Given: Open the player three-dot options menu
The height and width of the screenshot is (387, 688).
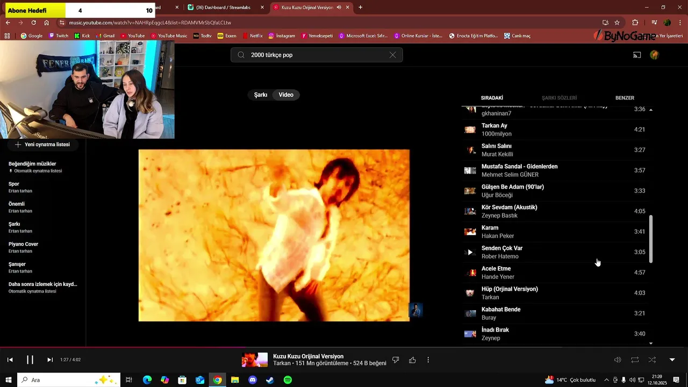Looking at the screenshot, I should pyautogui.click(x=428, y=360).
